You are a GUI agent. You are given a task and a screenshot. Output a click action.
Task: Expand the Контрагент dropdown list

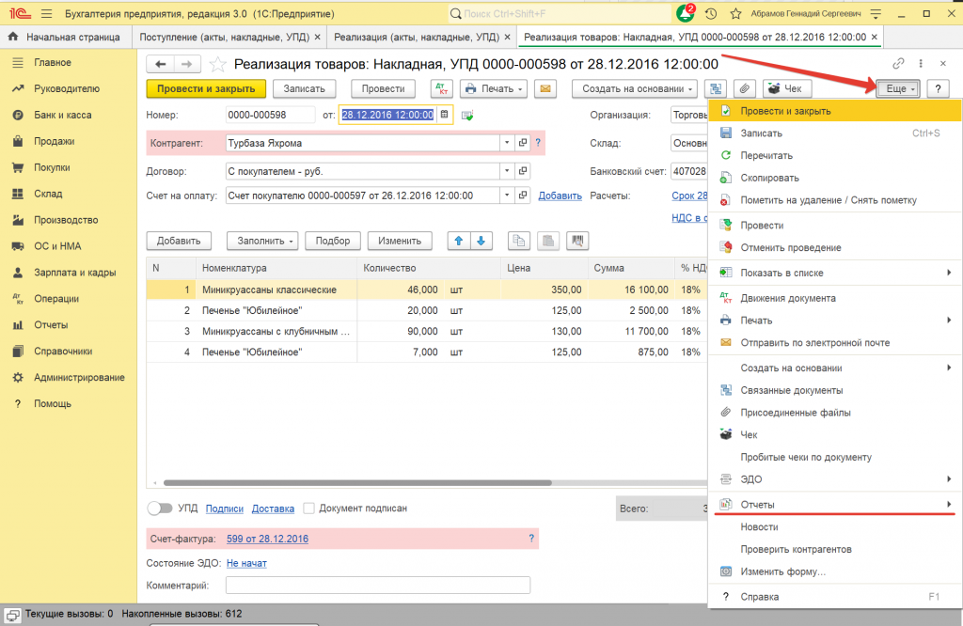[507, 143]
